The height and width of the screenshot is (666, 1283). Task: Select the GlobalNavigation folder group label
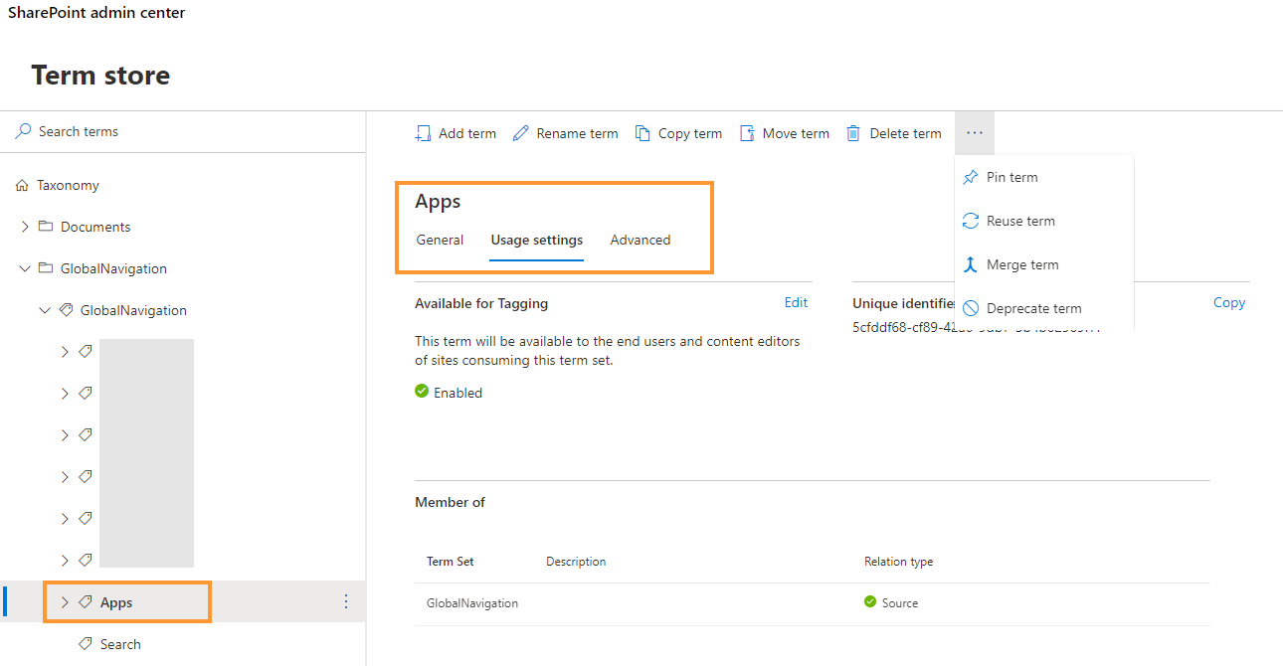point(113,268)
